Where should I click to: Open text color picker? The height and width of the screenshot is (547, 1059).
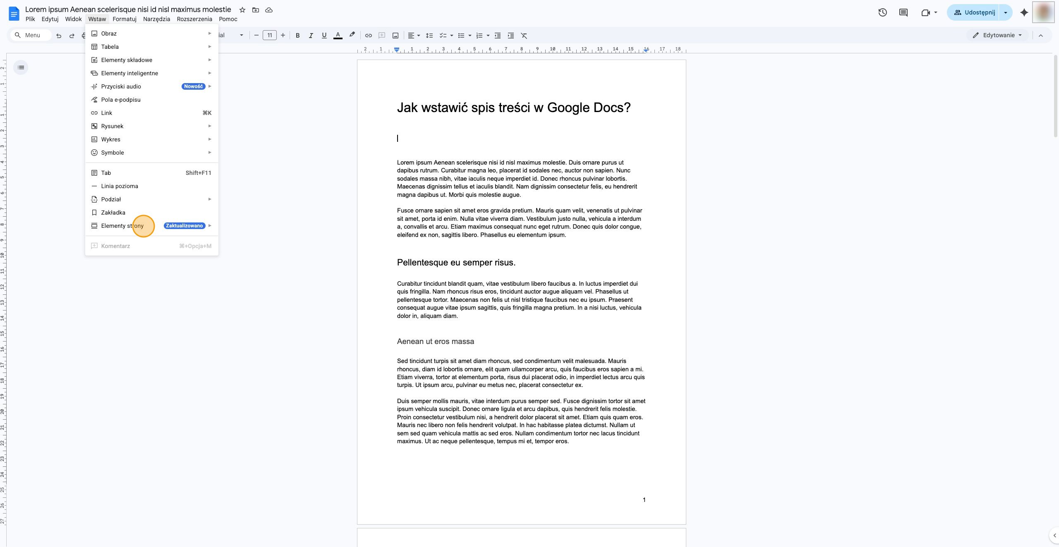coord(338,36)
